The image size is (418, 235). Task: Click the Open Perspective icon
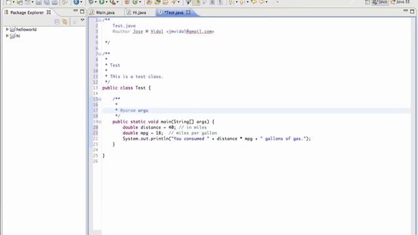click(x=367, y=2)
